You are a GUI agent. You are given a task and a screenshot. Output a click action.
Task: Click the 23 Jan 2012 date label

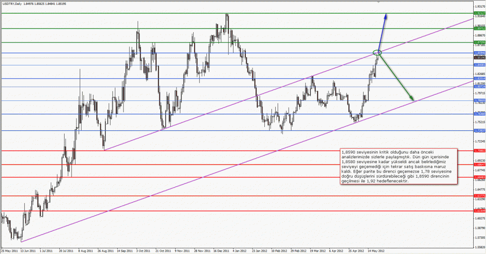tap(260, 251)
